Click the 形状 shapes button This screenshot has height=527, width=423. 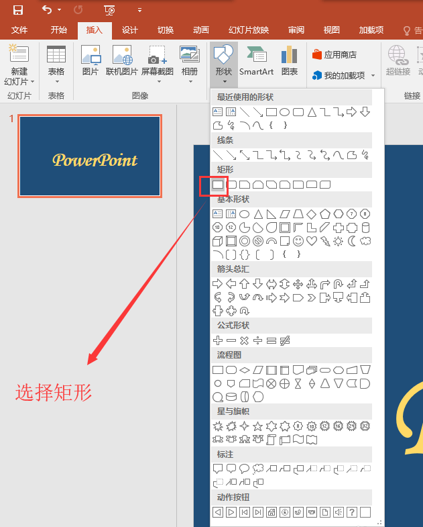click(x=224, y=64)
